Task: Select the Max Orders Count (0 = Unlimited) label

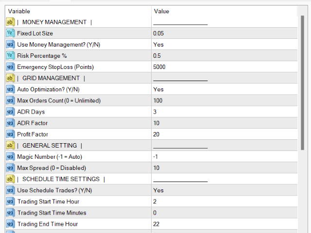Action: [59, 100]
